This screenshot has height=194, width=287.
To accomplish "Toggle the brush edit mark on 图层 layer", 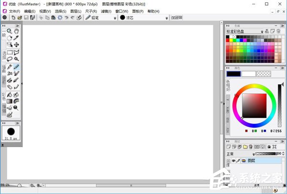I will 238,161.
